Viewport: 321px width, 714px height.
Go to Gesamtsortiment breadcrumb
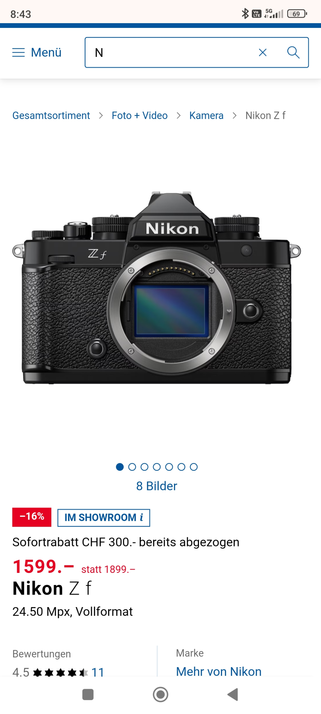click(51, 115)
